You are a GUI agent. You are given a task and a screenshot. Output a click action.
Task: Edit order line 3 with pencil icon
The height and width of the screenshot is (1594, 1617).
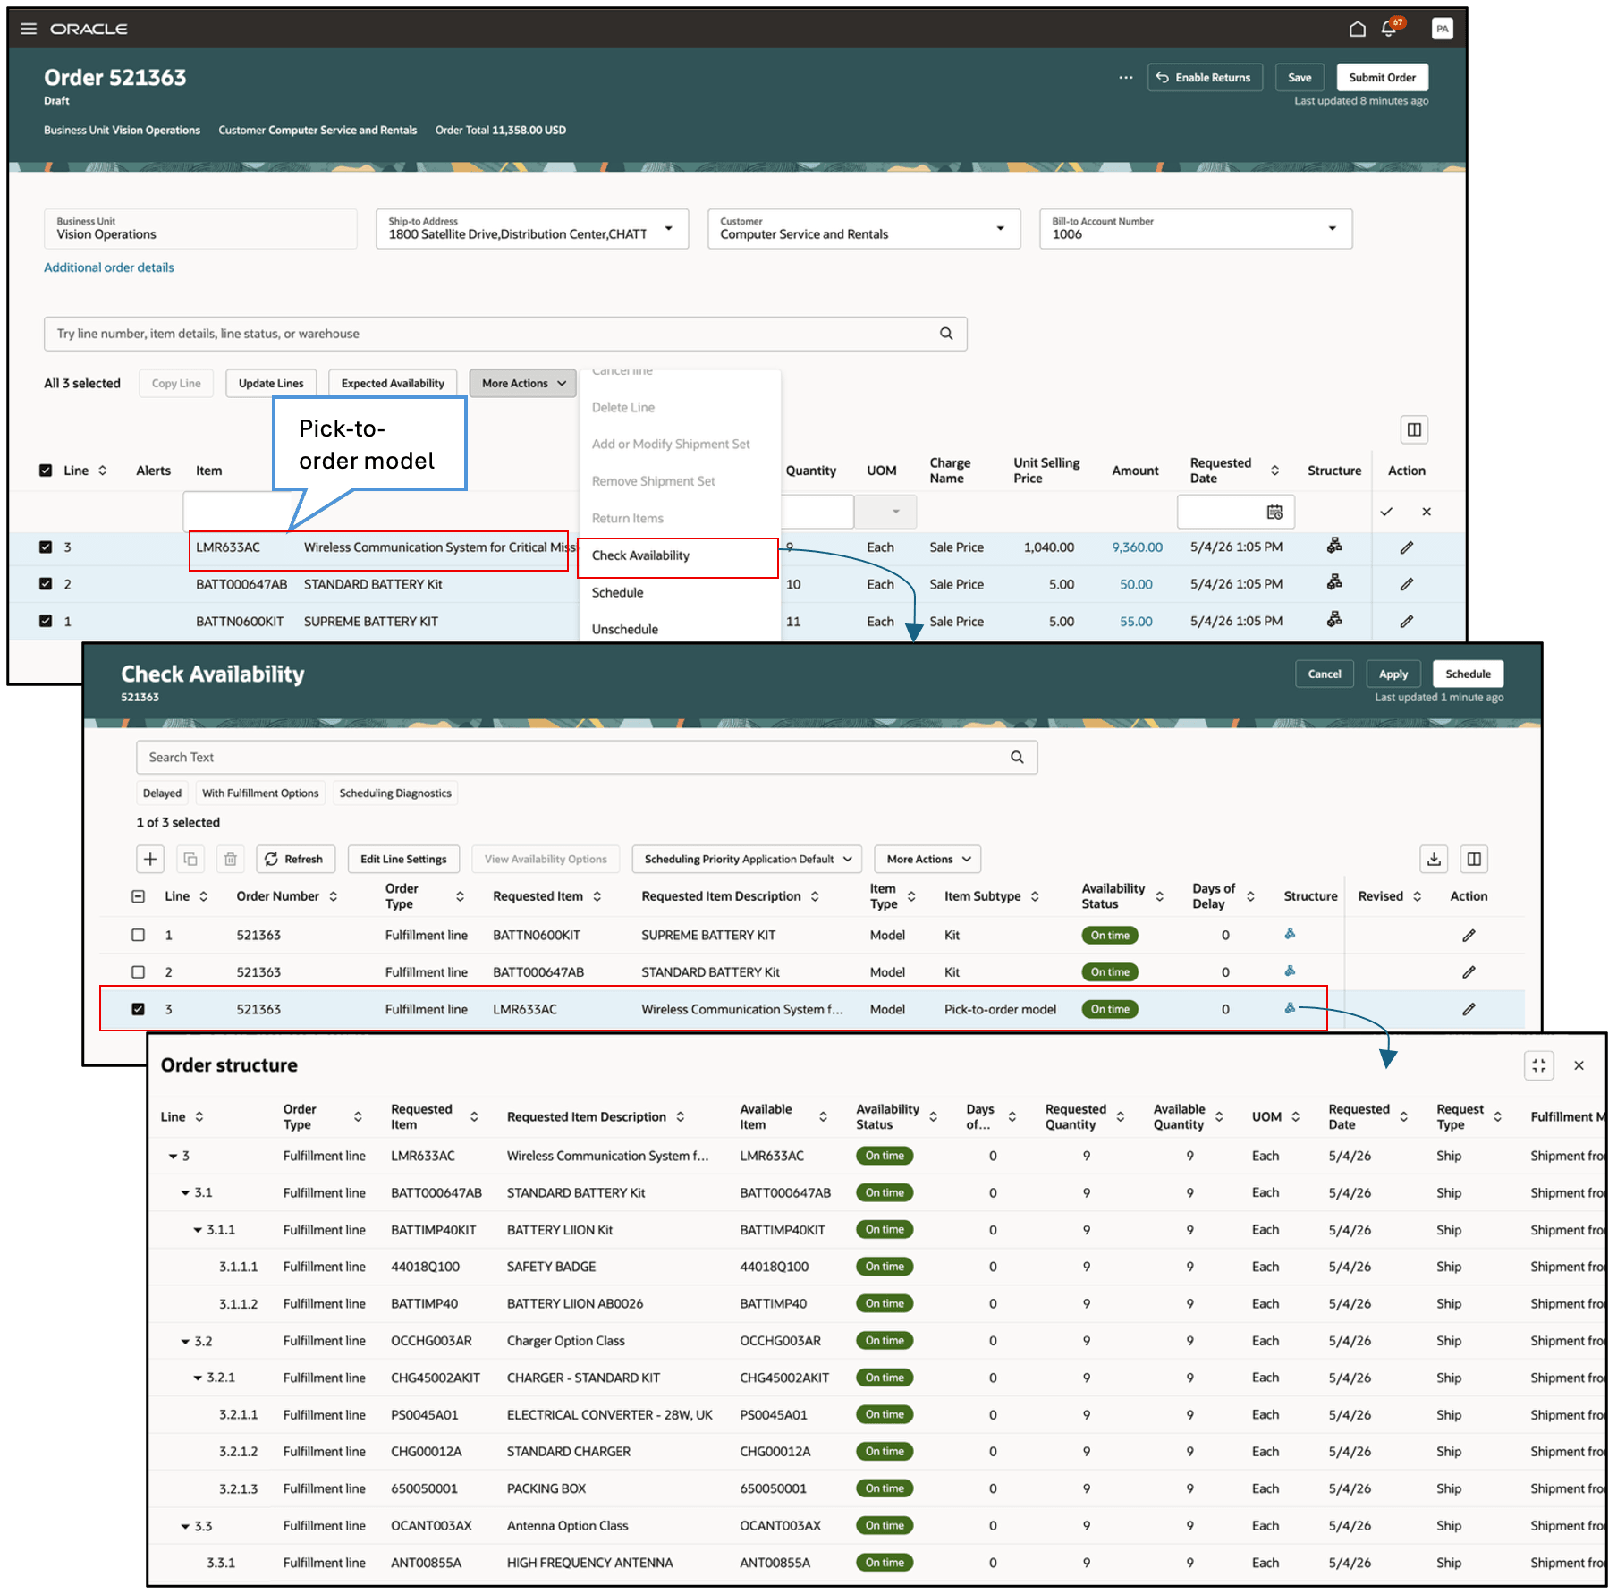[1407, 547]
